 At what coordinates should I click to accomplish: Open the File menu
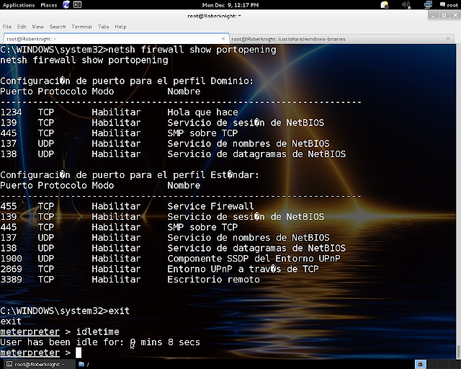coord(7,27)
